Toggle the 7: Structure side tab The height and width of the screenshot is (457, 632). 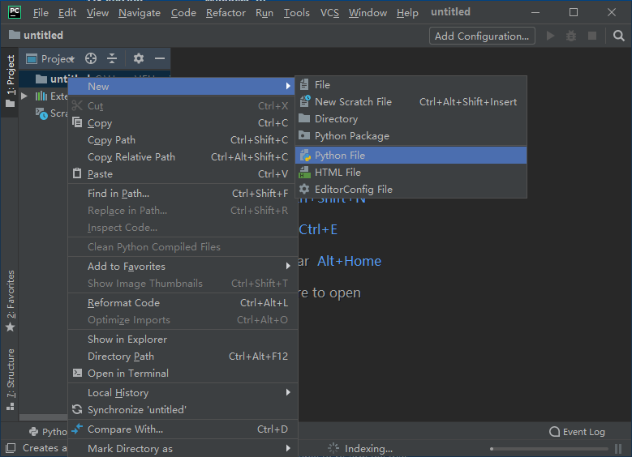pyautogui.click(x=11, y=379)
